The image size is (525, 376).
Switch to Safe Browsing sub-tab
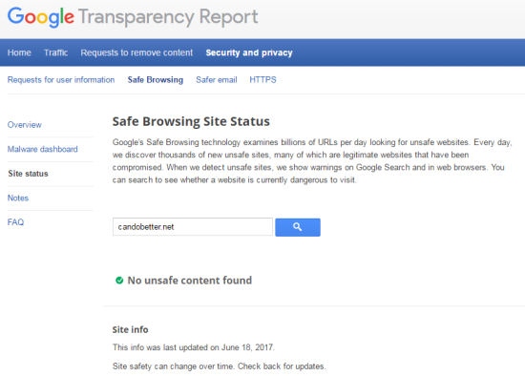pos(156,80)
